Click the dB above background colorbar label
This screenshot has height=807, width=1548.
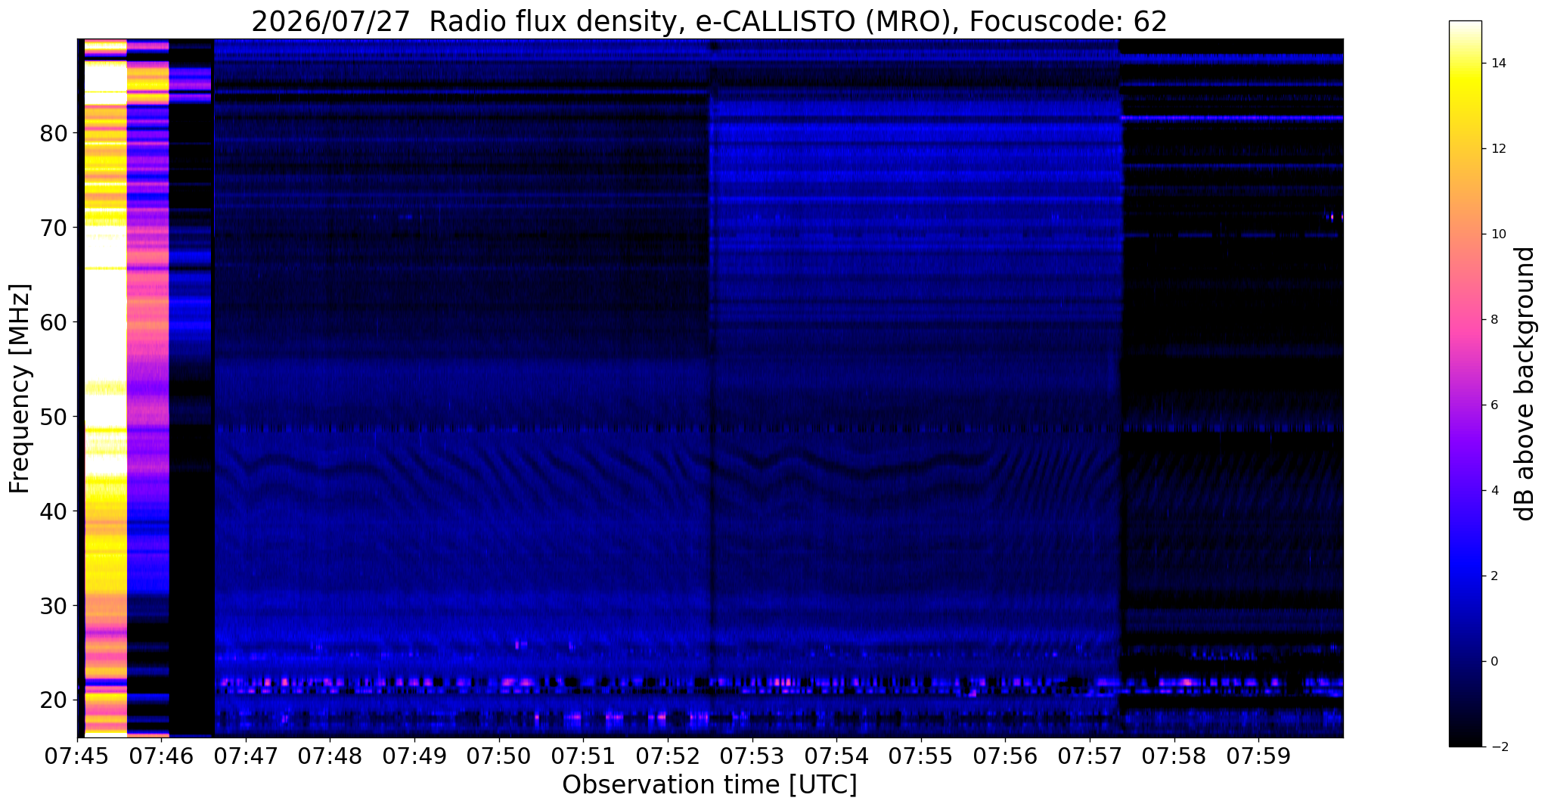click(x=1525, y=383)
